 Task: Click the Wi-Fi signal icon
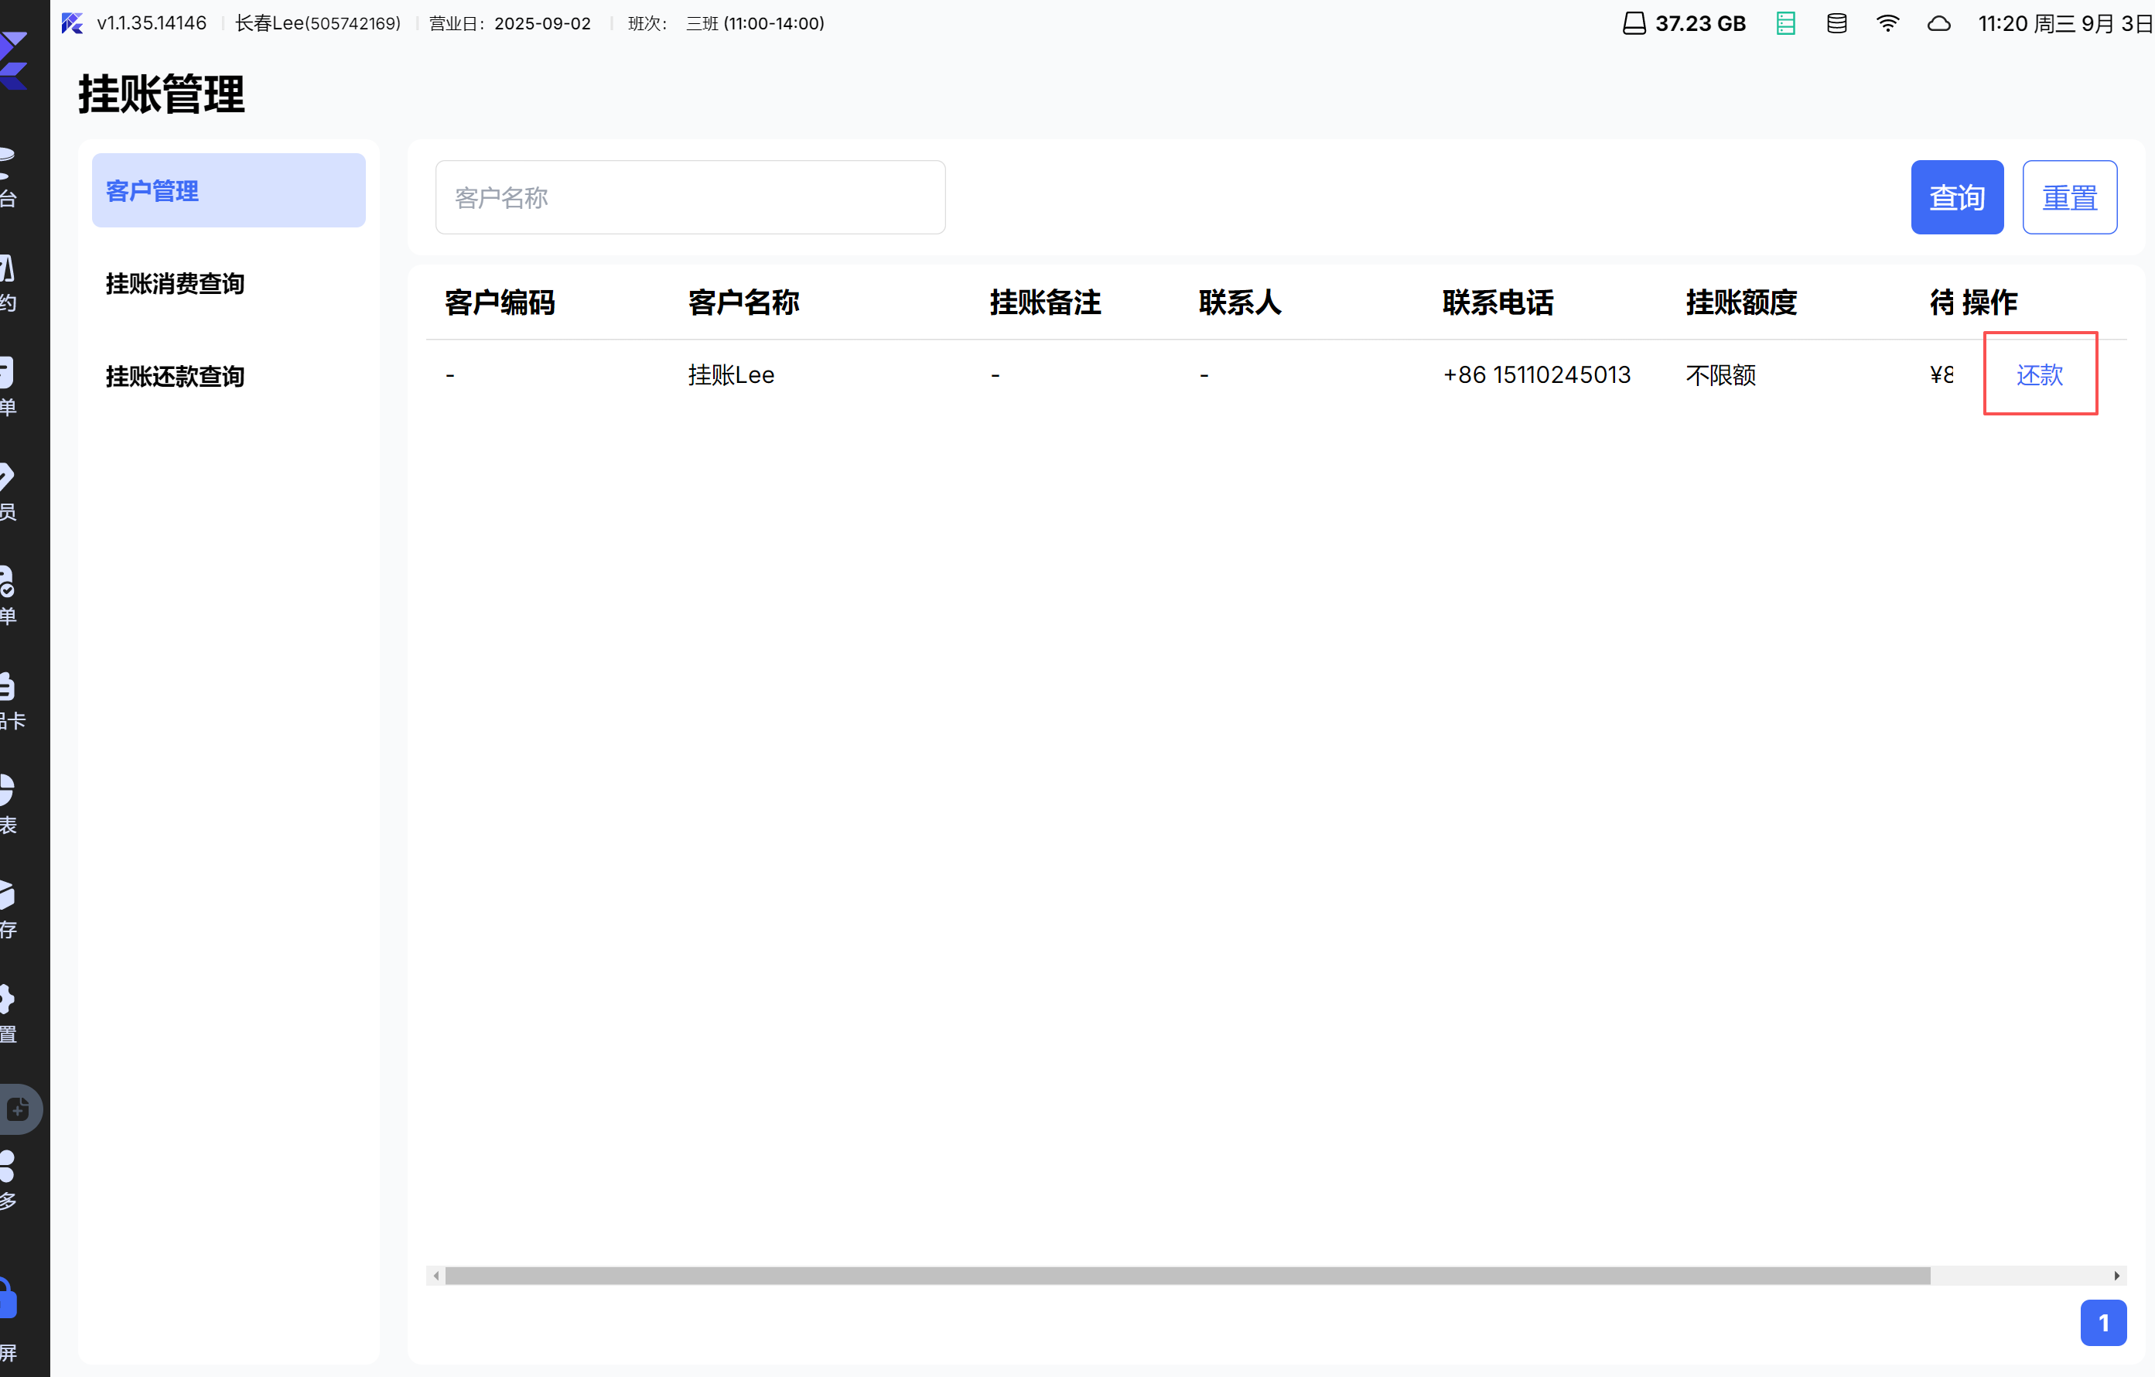pyautogui.click(x=1887, y=23)
